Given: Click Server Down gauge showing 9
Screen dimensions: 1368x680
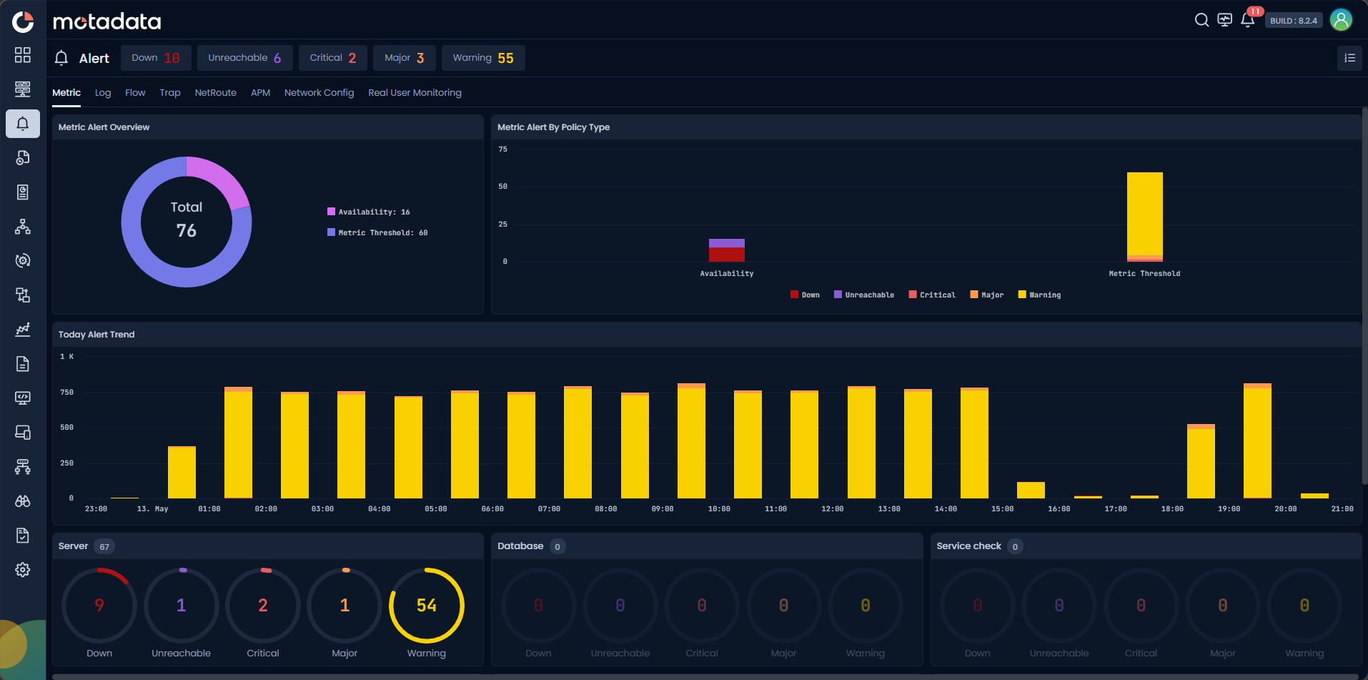Looking at the screenshot, I should coord(99,606).
